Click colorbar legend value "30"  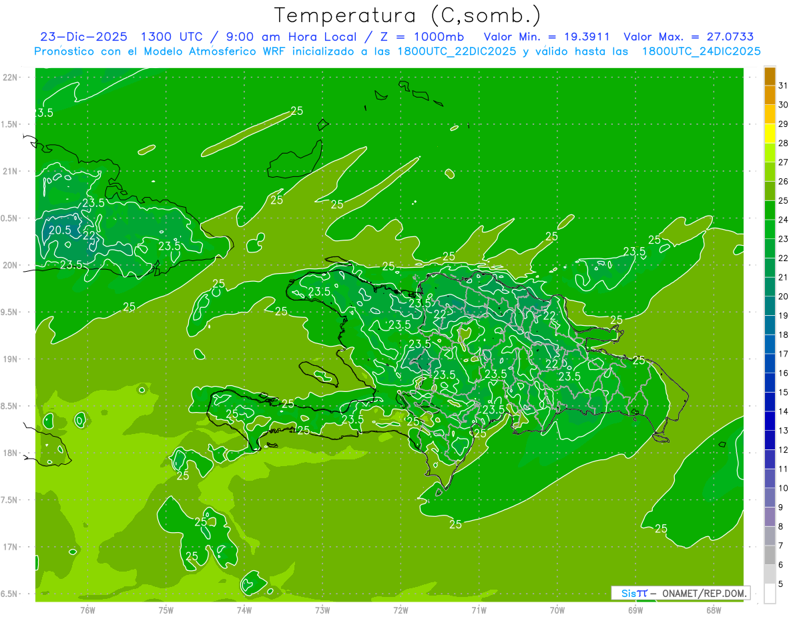pyautogui.click(x=784, y=105)
